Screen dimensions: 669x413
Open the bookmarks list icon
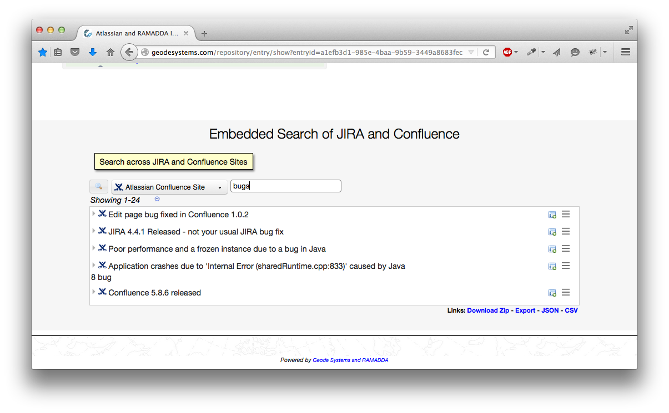pos(58,52)
